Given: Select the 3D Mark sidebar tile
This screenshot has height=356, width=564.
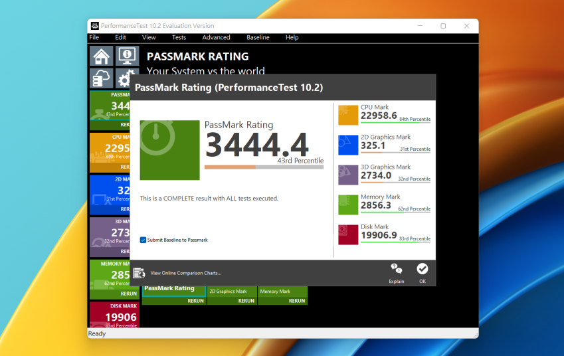Looking at the screenshot, I should [110, 237].
